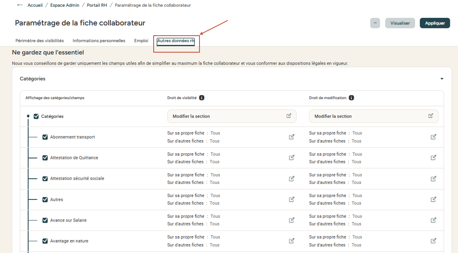
Task: Click the Visualiser button
Action: pos(400,23)
